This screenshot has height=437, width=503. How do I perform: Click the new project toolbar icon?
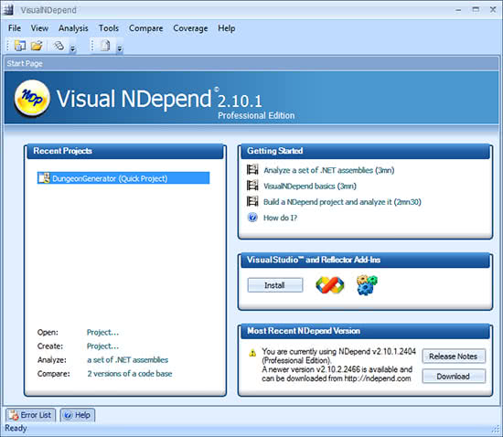coord(20,46)
